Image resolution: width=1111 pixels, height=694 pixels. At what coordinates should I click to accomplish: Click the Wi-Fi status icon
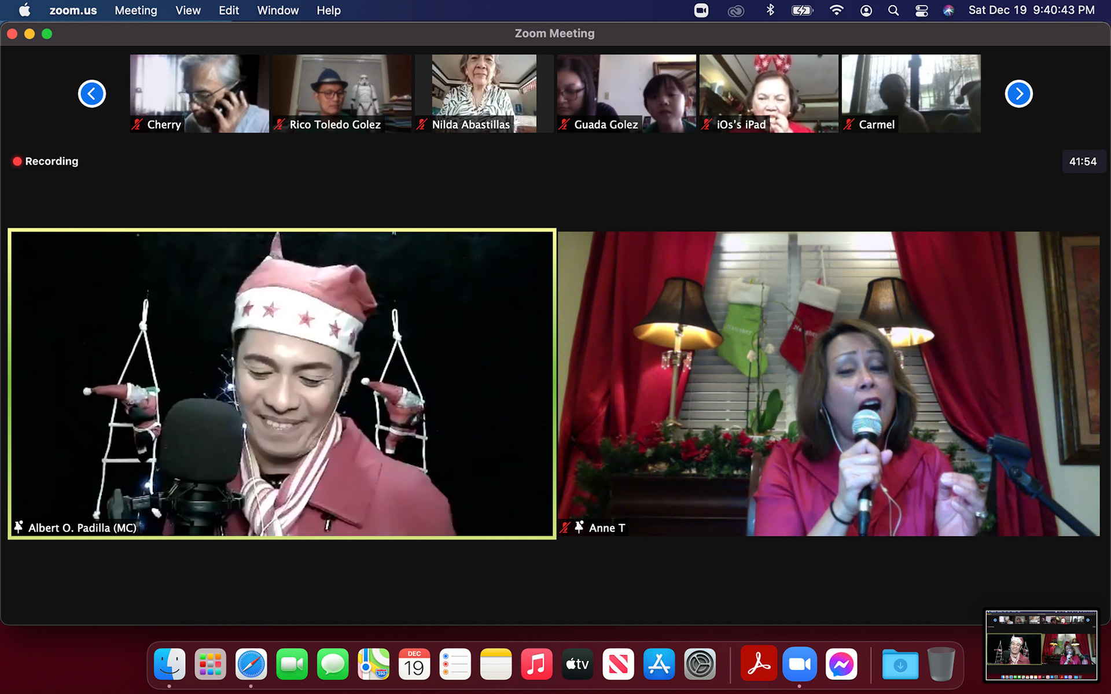836,10
